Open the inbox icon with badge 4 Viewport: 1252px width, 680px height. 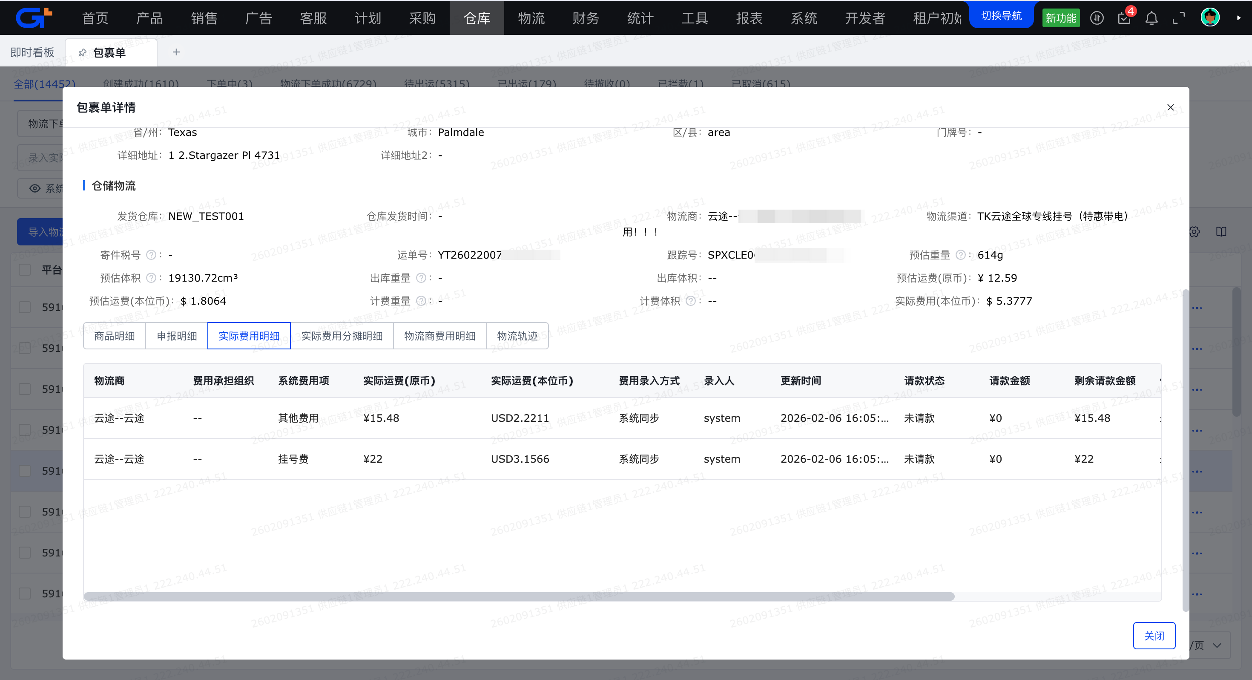tap(1125, 18)
